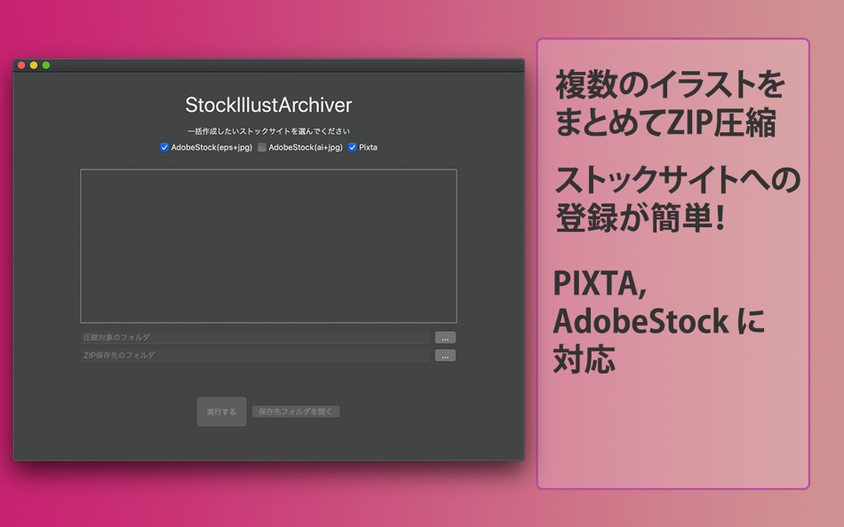Enable the AdobeStock(ai+jpg) checkbox
This screenshot has width=844, height=527.
coord(262,147)
